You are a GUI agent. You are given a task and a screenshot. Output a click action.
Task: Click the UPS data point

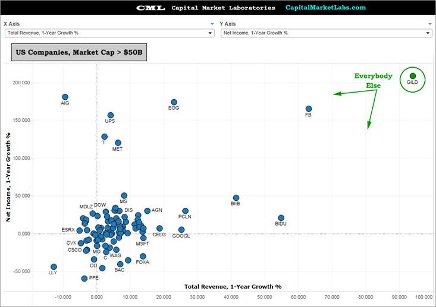[x=111, y=115]
